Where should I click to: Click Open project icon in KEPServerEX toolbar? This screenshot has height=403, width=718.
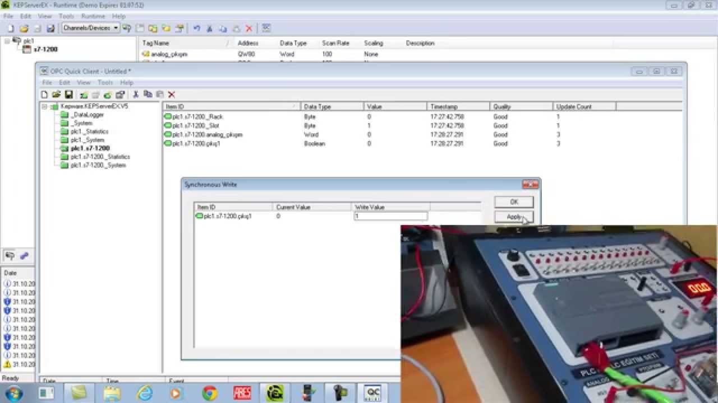[x=24, y=28]
